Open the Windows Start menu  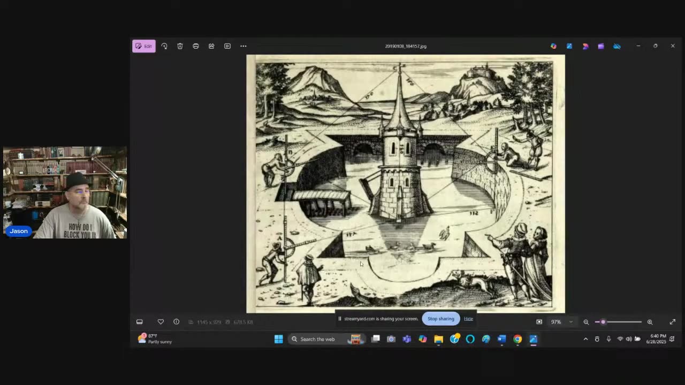(279, 339)
